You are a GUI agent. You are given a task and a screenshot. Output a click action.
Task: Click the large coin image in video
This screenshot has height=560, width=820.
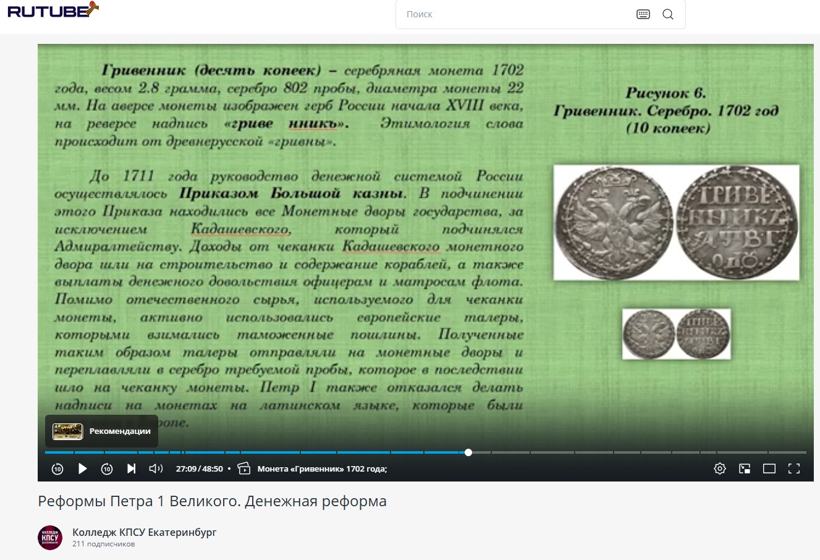click(677, 222)
